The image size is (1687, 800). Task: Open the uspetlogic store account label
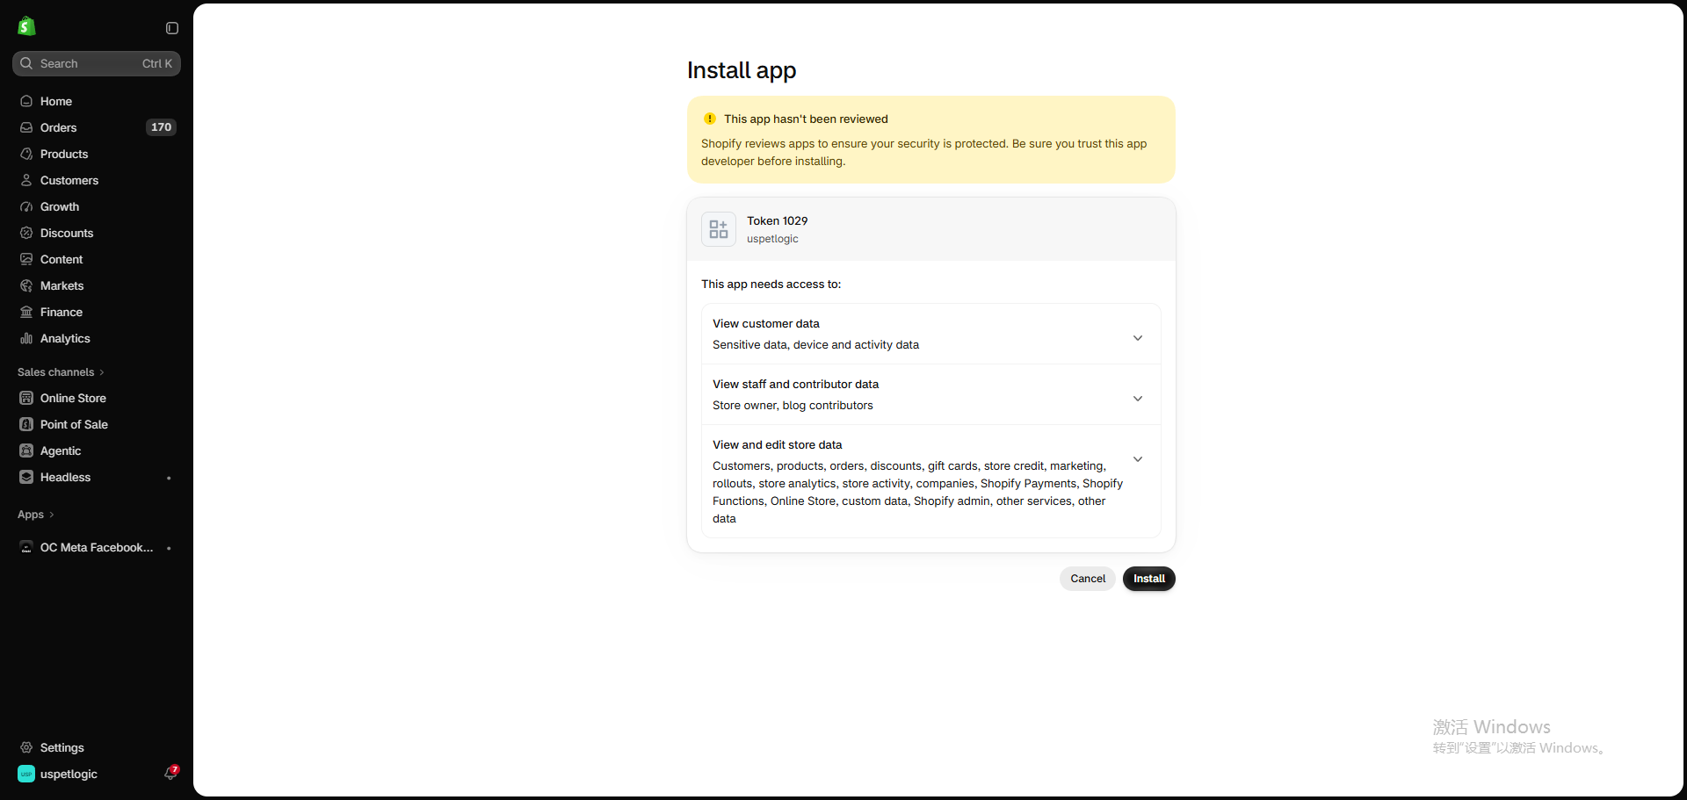69,774
